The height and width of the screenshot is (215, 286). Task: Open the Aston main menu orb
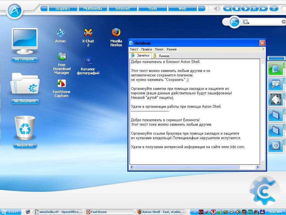15,11
